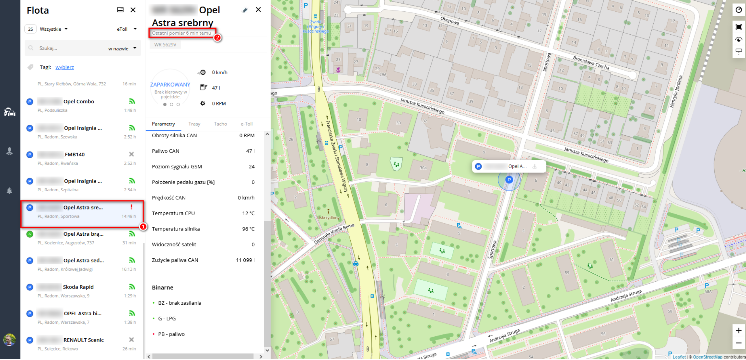This screenshot has height=360, width=746.
Task: Select third status carousel dot
Action: (x=178, y=105)
